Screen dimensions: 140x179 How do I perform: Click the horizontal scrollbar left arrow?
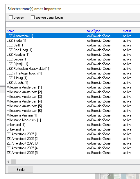(x=8, y=161)
